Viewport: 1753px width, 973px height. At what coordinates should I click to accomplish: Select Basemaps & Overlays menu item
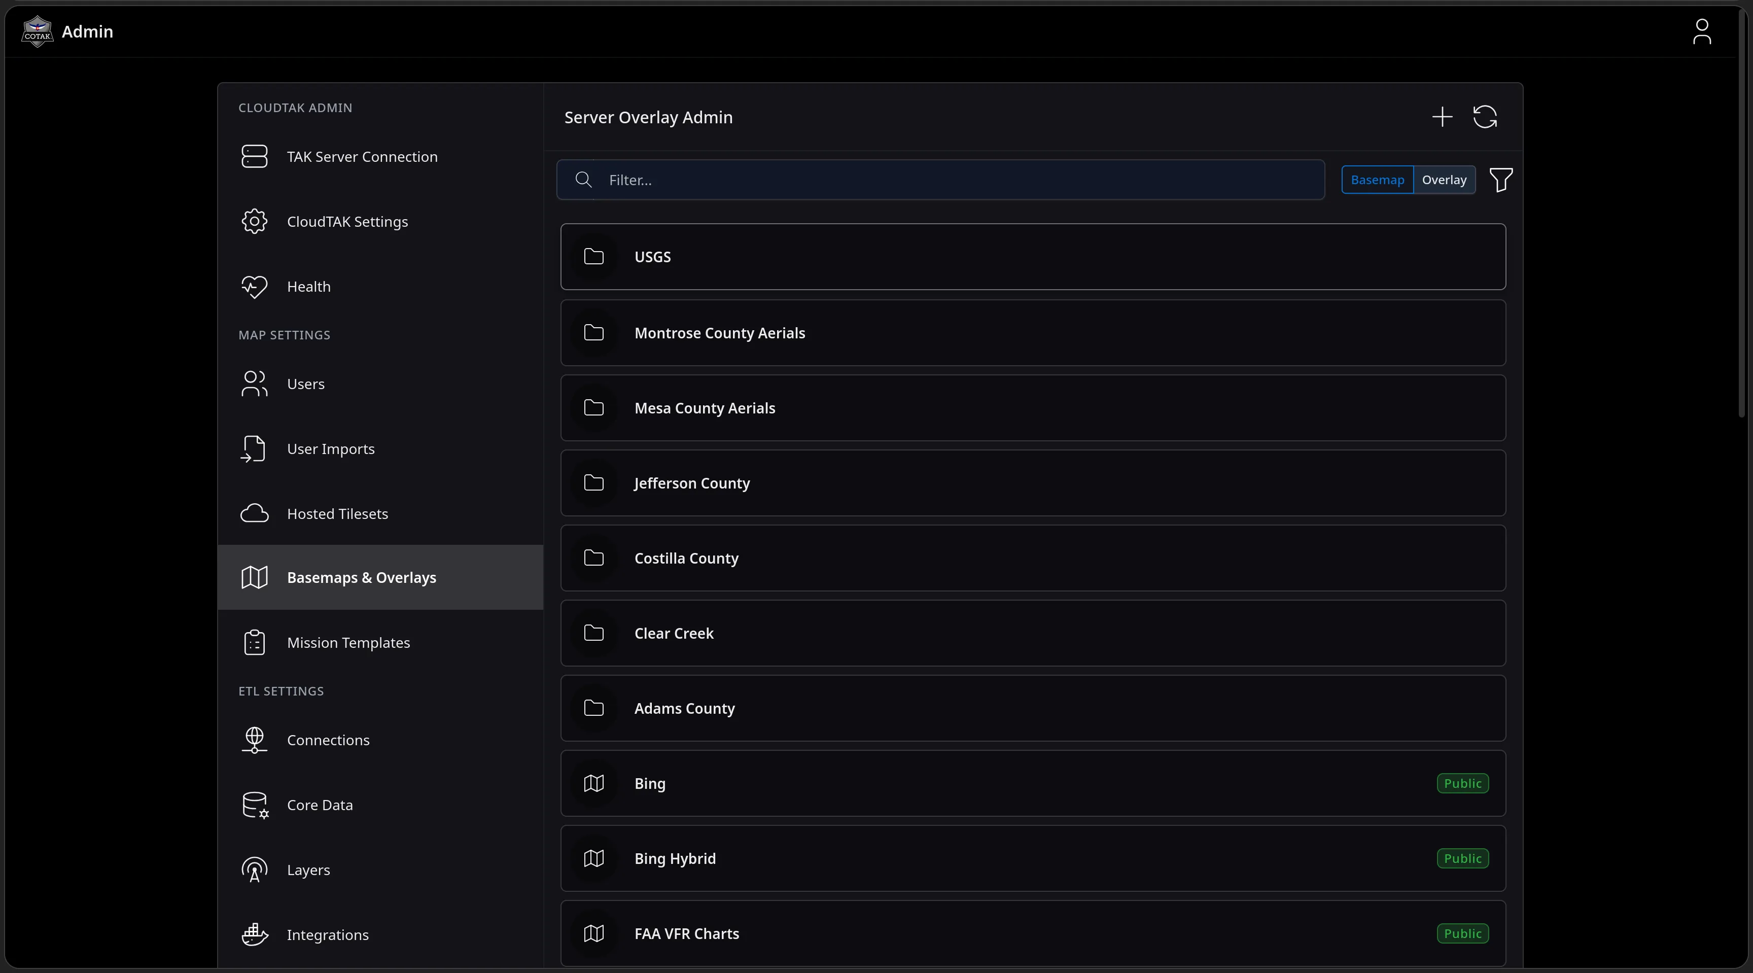pos(380,577)
